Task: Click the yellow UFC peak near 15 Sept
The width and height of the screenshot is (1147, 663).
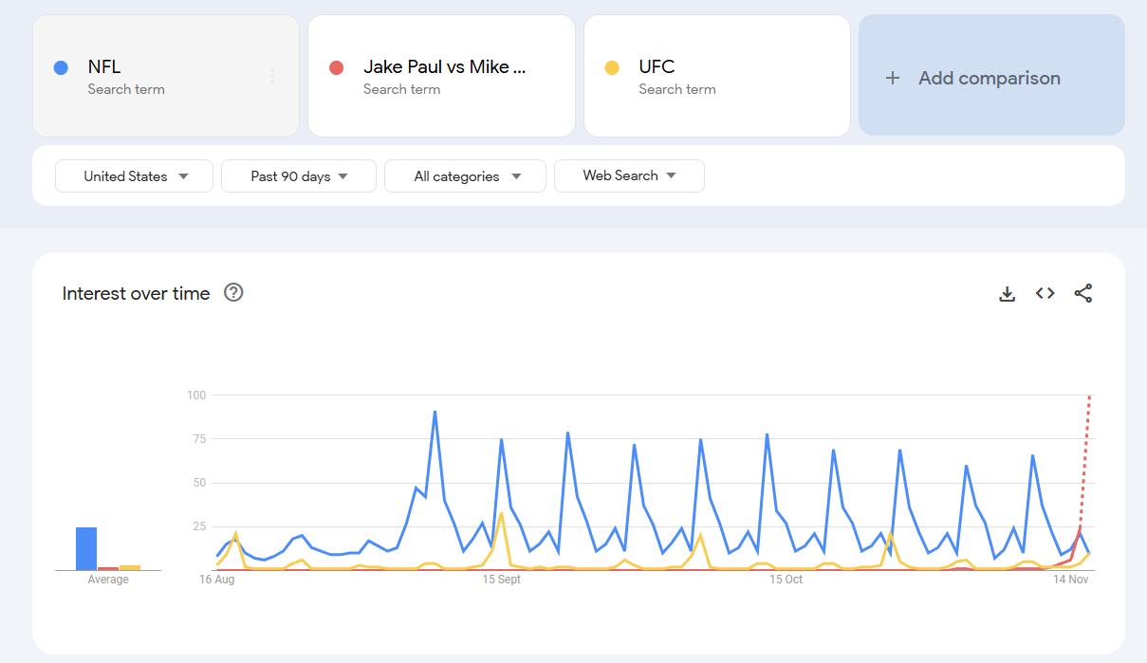Action: pos(502,513)
